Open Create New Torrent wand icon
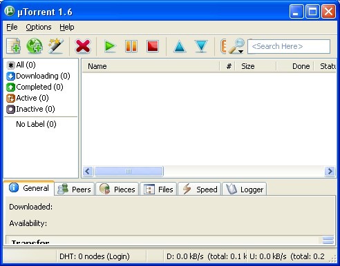 (x=56, y=46)
